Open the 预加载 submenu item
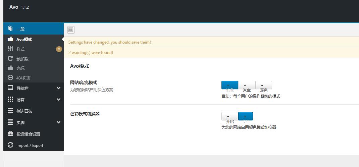Screen dimensions: 359x167 click(x=34, y=59)
